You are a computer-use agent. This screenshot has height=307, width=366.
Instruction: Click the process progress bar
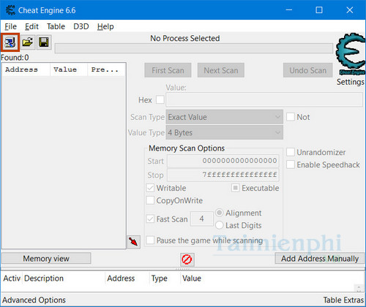tap(194, 48)
